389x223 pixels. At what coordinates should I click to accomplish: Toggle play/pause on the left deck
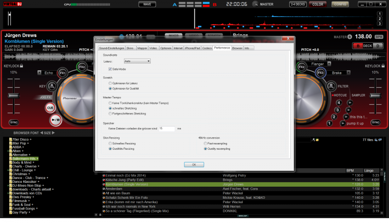pos(55,120)
